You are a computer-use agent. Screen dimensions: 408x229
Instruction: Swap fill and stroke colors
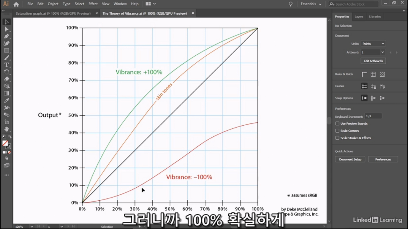pos(9,137)
